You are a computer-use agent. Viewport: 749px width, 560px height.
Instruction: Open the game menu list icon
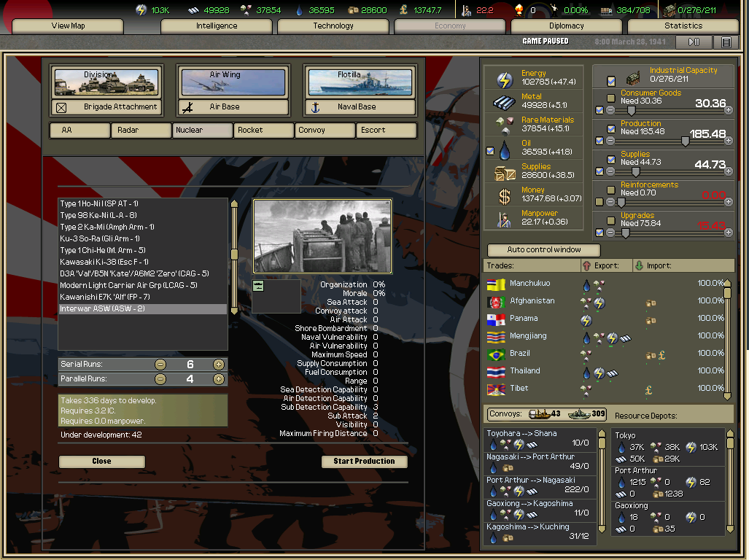click(726, 42)
